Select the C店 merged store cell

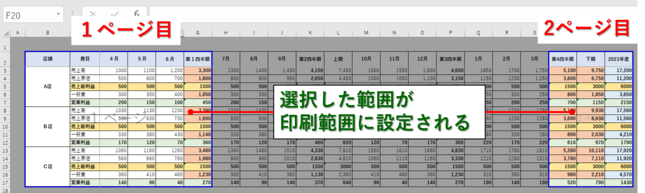tap(47, 167)
